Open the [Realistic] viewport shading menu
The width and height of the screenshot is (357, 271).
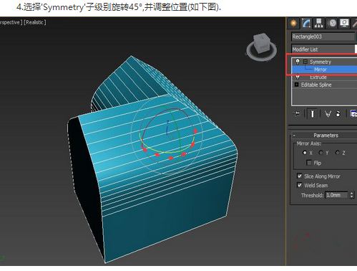[x=35, y=22]
